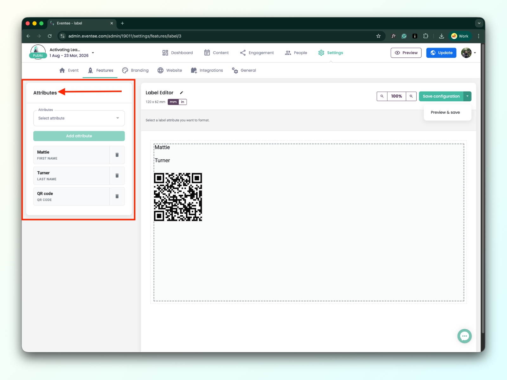Switch to the General tab
The height and width of the screenshot is (380, 507).
pyautogui.click(x=244, y=70)
